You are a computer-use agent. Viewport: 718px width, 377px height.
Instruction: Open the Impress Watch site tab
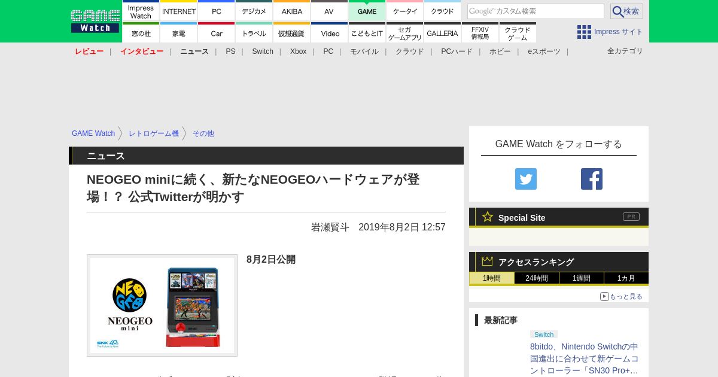[141, 11]
